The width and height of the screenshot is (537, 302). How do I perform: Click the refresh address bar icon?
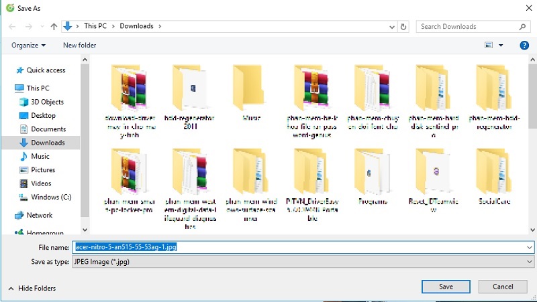tap(403, 27)
